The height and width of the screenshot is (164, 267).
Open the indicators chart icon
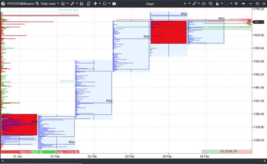(82, 3)
